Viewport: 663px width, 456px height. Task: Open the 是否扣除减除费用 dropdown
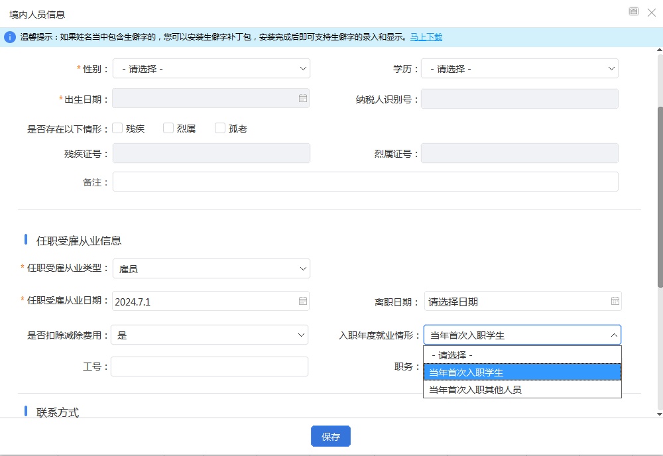click(x=210, y=335)
